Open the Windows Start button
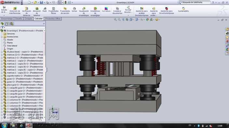 coord(4,125)
